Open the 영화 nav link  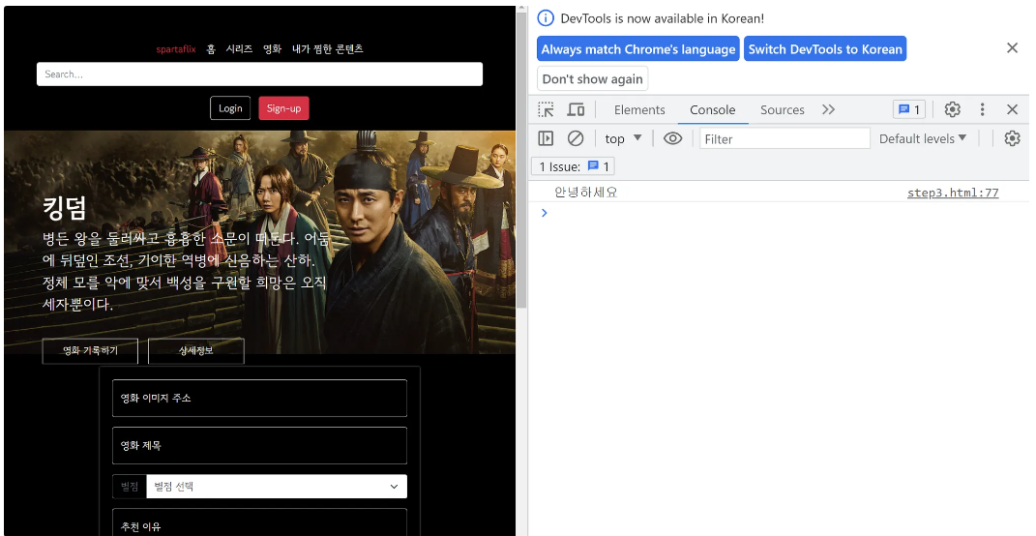272,49
